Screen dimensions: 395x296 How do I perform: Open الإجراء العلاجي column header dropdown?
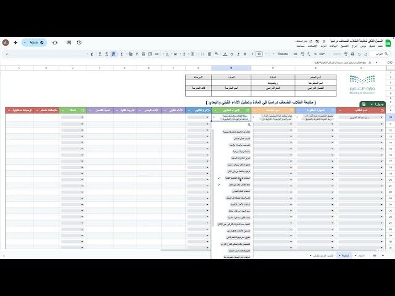pos(215,110)
